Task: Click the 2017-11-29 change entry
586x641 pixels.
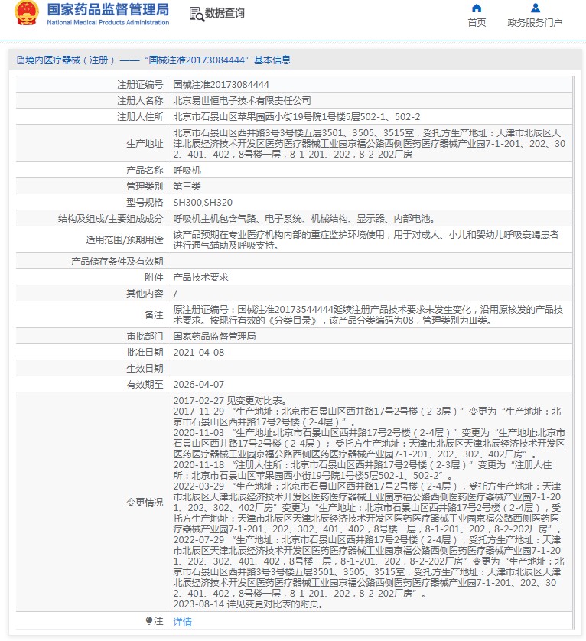Action: coord(367,417)
